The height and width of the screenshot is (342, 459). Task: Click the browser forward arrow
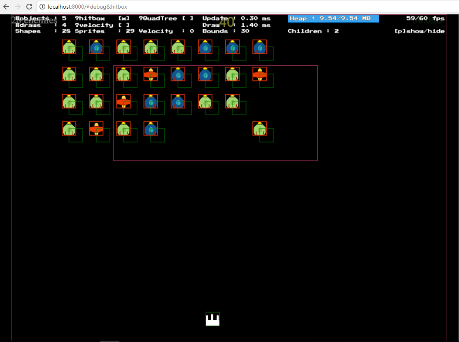(x=18, y=7)
